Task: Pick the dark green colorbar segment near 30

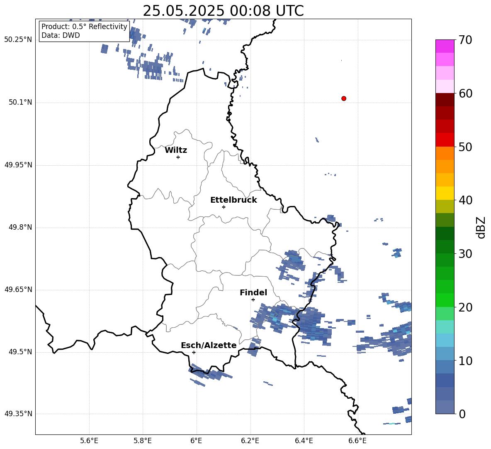Action: pos(445,247)
